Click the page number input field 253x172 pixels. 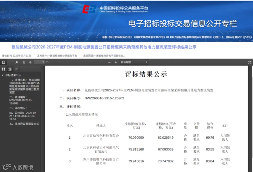pos(40,62)
